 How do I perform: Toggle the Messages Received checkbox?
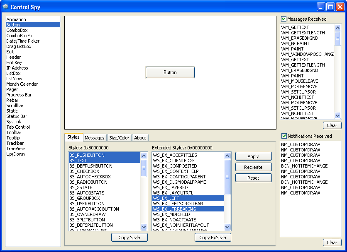(x=284, y=19)
